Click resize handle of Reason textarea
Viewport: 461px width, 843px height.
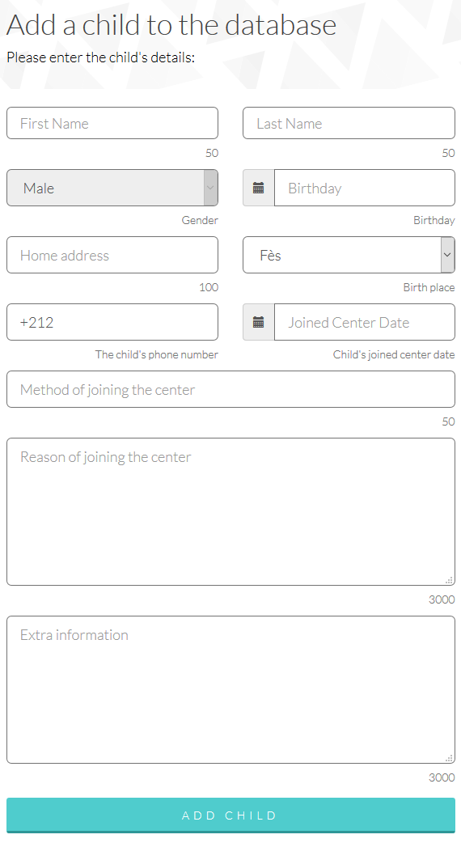(x=449, y=580)
